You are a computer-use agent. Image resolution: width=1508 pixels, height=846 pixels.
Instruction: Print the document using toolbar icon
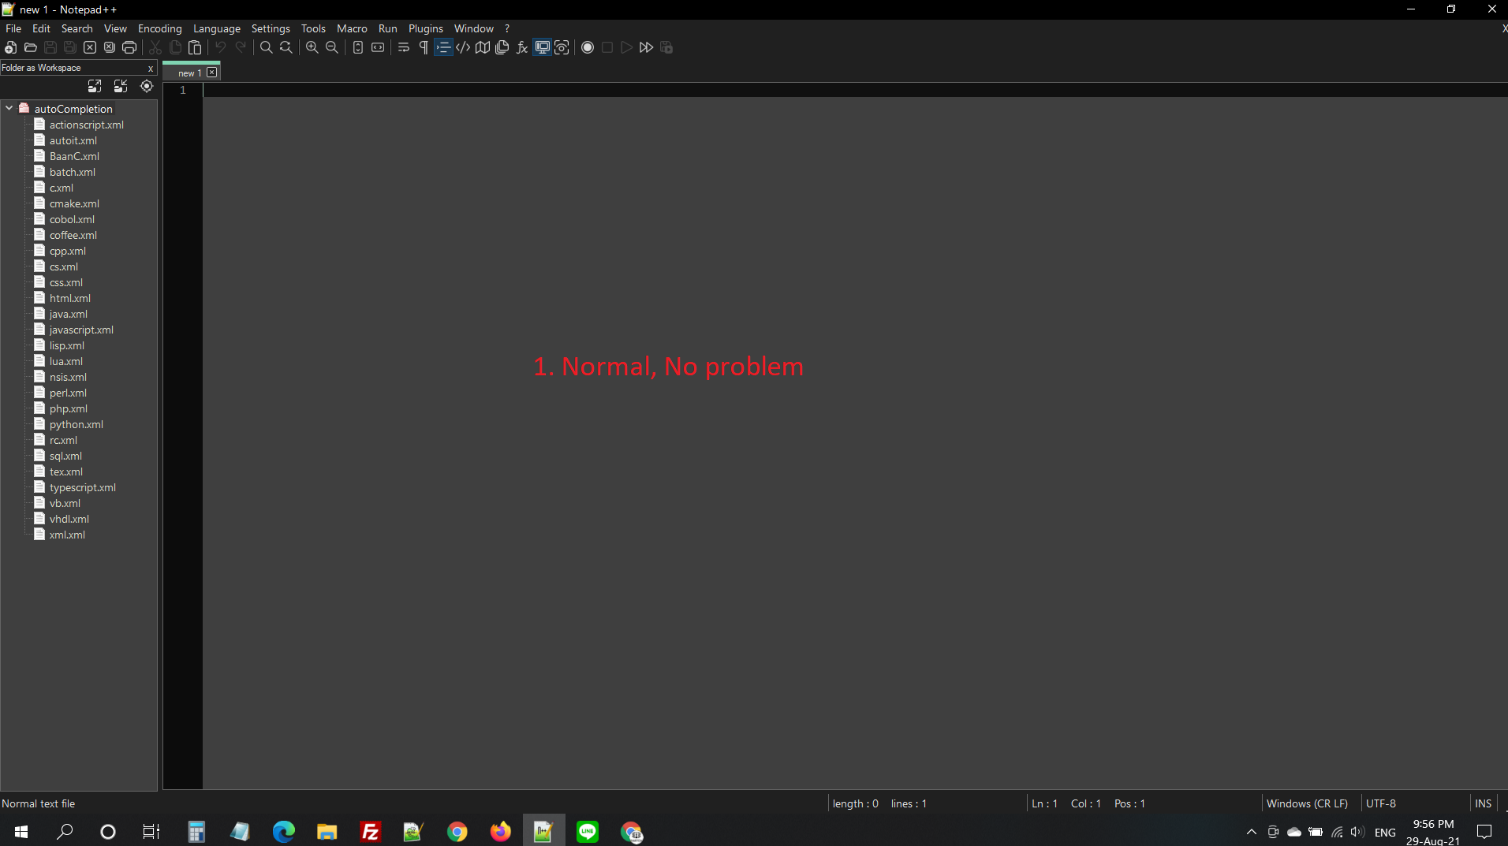(x=129, y=47)
